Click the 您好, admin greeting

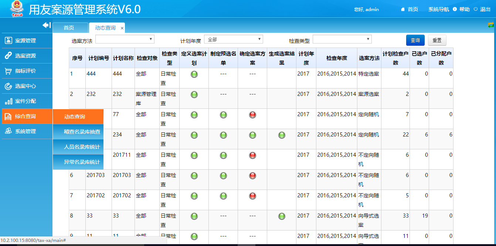366,9
